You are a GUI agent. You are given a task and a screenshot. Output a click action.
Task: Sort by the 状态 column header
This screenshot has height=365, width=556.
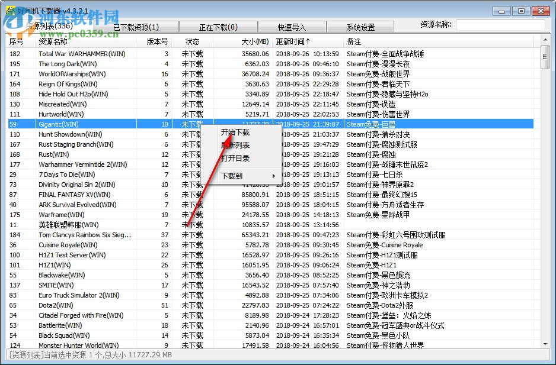pyautogui.click(x=193, y=41)
